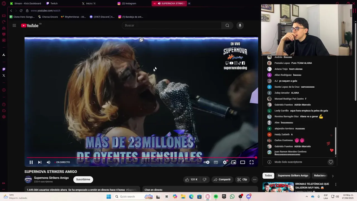
Task: Start voice search with microphone
Action: tap(240, 25)
